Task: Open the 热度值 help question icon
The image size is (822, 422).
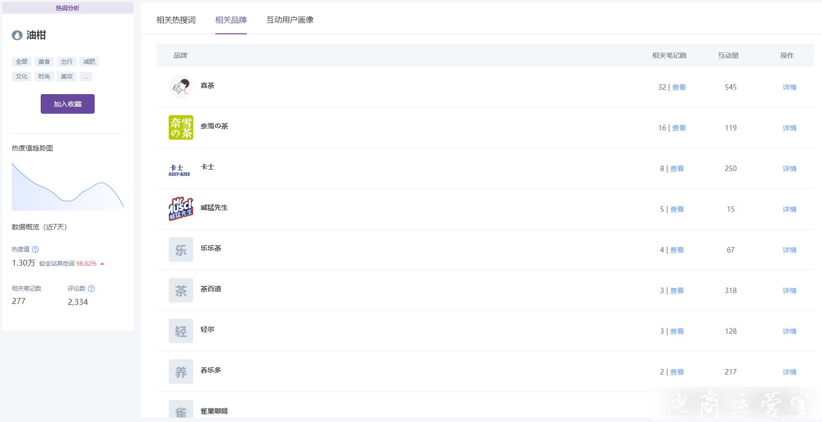Action: pos(35,249)
